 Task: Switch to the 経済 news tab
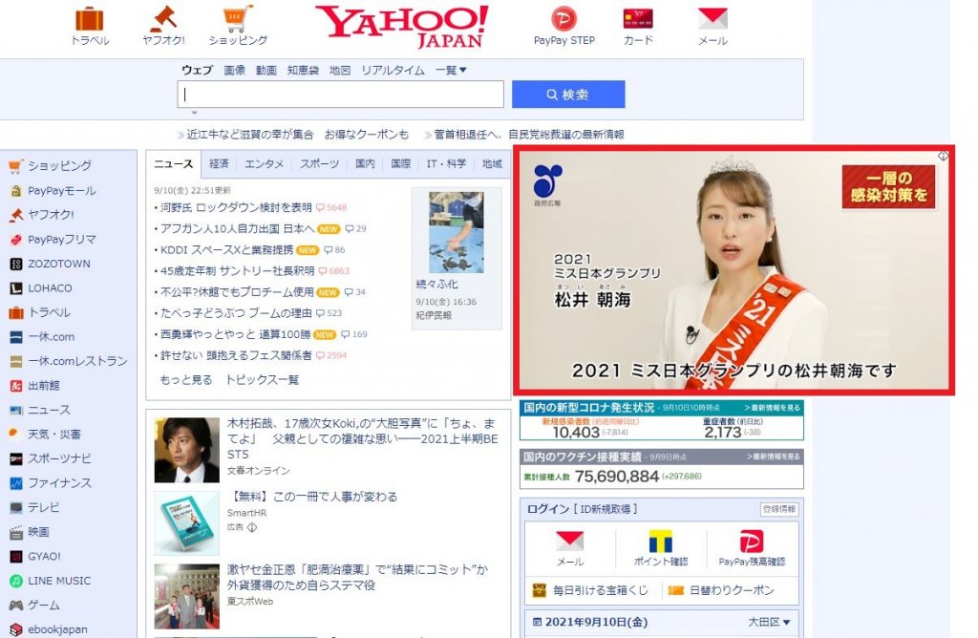pos(219,163)
